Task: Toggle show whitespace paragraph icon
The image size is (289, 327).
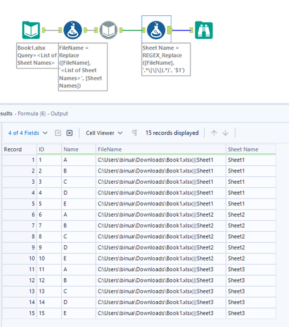Action: [134, 133]
